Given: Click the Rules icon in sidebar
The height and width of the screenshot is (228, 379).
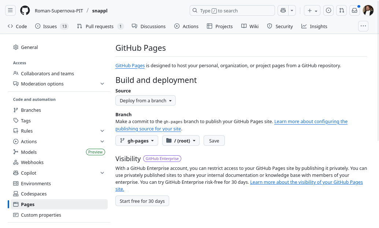Looking at the screenshot, I should (x=16, y=131).
